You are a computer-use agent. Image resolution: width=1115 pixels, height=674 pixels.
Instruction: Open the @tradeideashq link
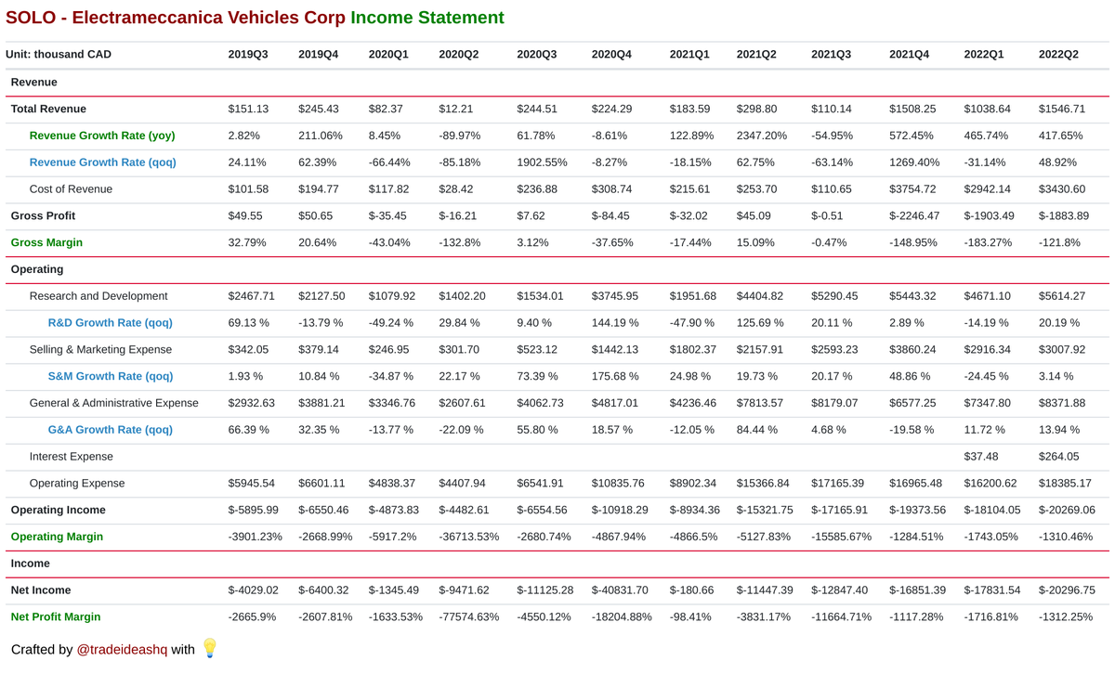122,650
